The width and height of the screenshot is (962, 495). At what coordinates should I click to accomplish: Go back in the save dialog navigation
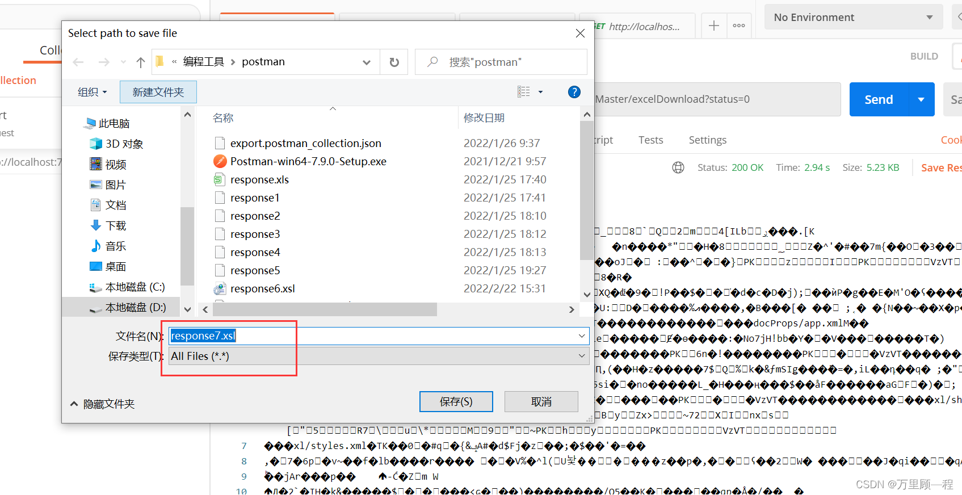click(x=78, y=62)
